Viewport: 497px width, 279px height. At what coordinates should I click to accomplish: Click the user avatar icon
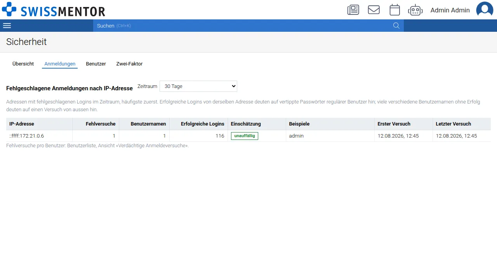point(485,10)
